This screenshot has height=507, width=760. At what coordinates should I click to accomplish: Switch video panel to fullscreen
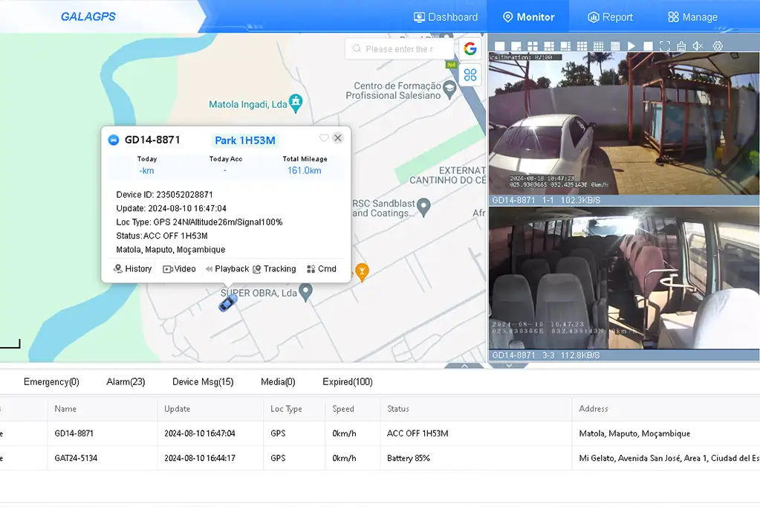(x=665, y=46)
